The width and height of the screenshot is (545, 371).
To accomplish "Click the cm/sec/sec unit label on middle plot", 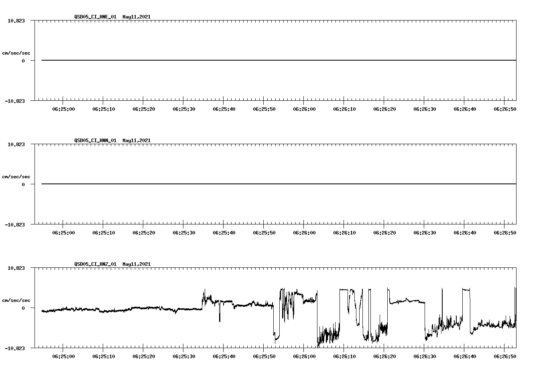I will (17, 176).
